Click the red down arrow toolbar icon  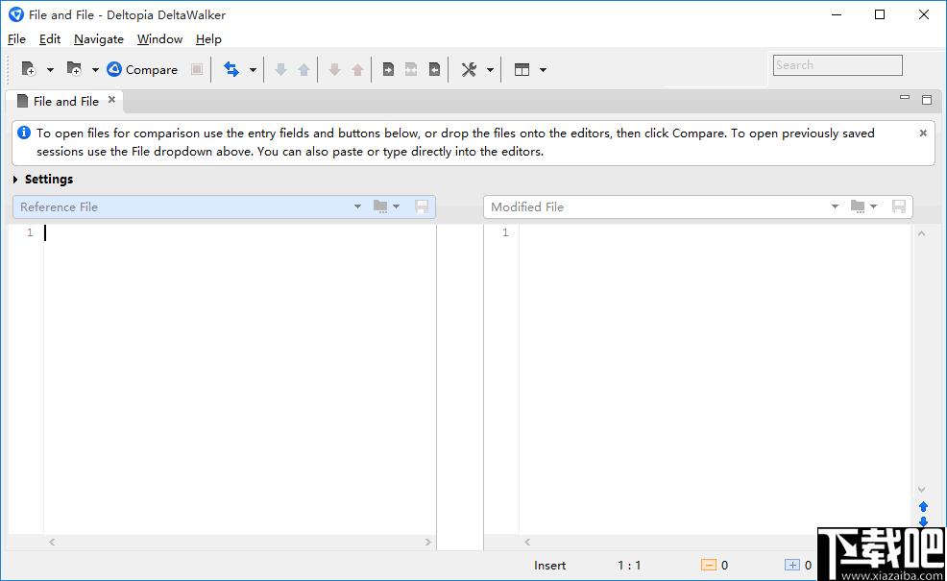click(x=334, y=69)
